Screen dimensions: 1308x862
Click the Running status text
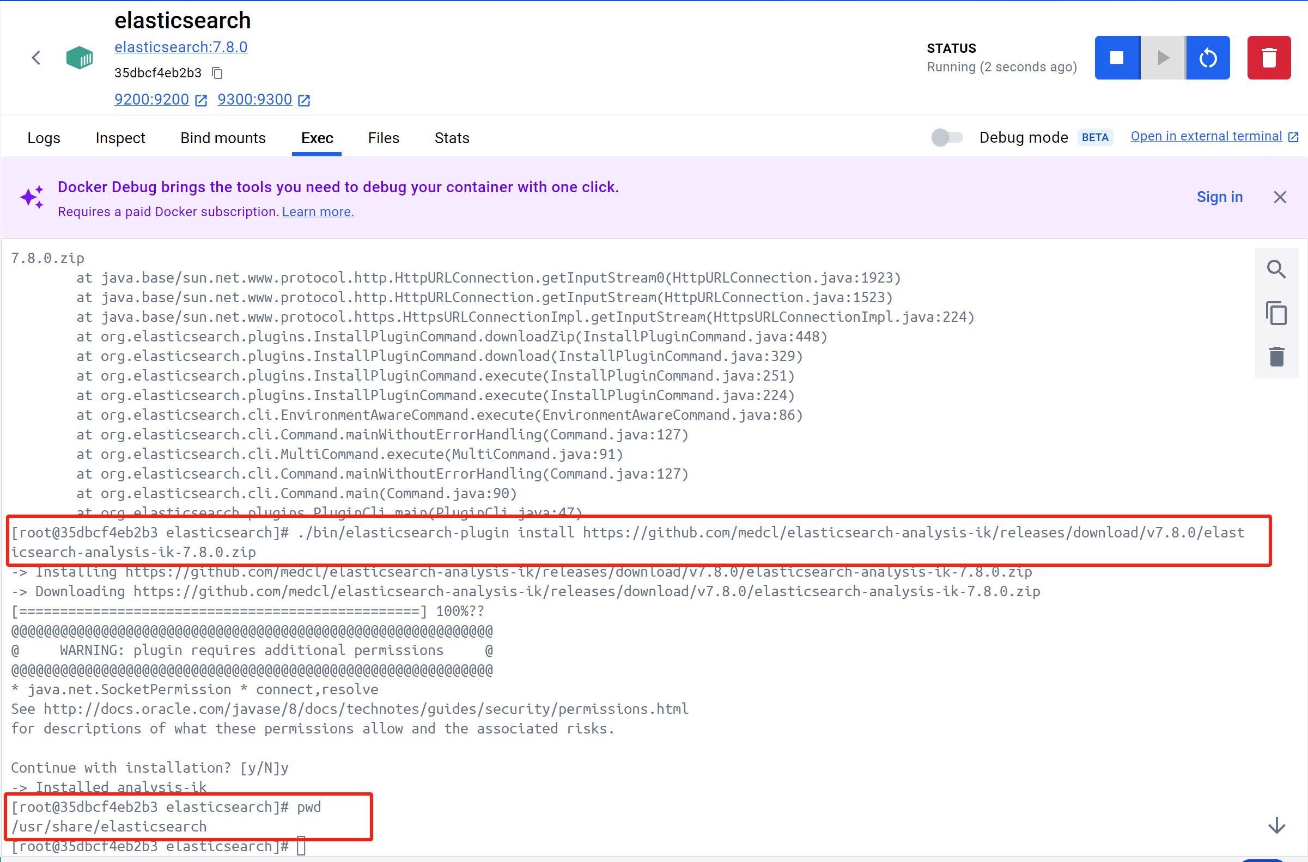(1001, 67)
